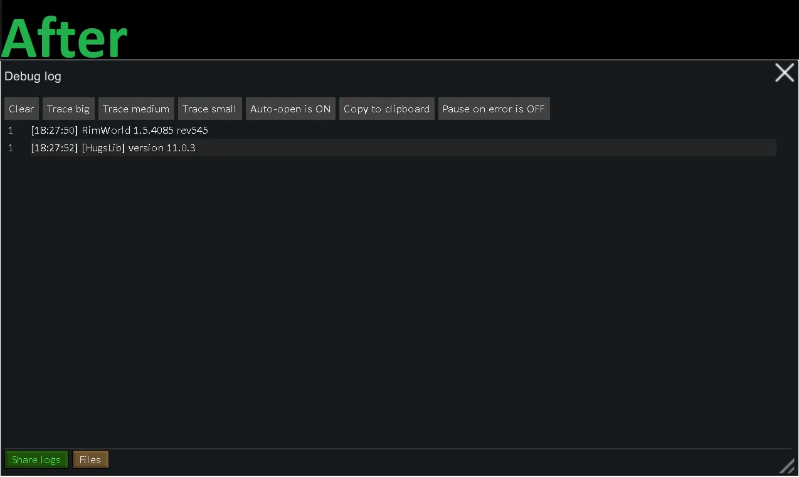Viewport: 799px width, 477px height.
Task: Open the Files button menu
Action: (x=90, y=459)
